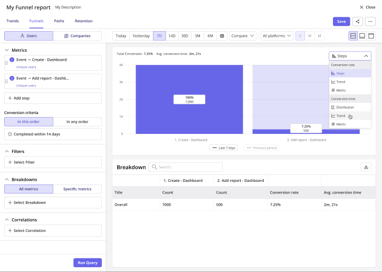Image resolution: width=382 pixels, height=272 pixels.
Task: Select 'In this order' conversion criteria
Action: (x=28, y=122)
